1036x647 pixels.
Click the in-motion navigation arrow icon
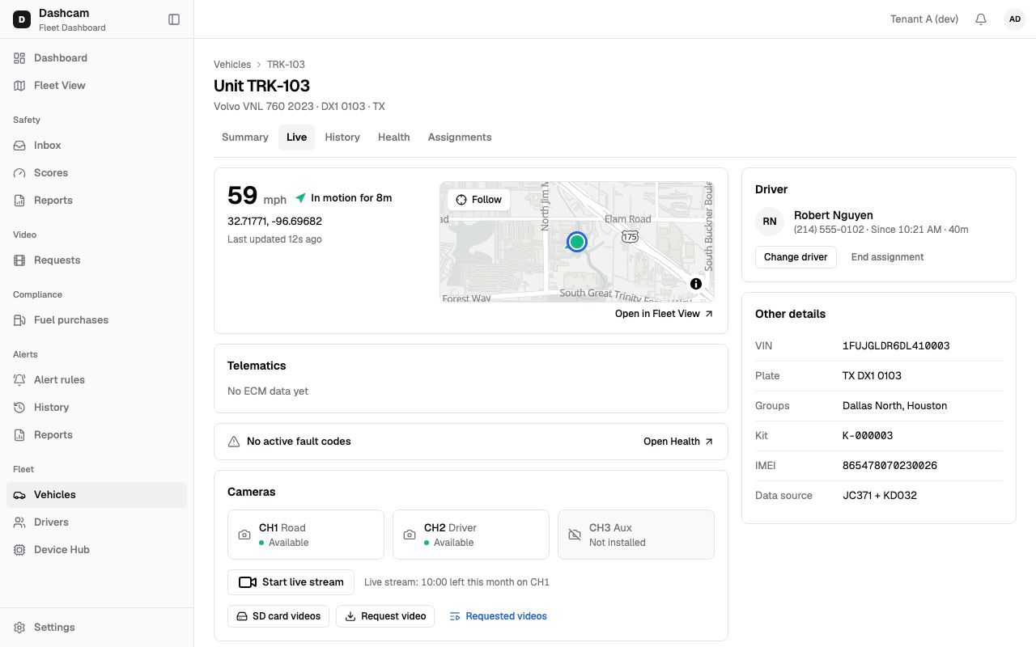(x=300, y=198)
